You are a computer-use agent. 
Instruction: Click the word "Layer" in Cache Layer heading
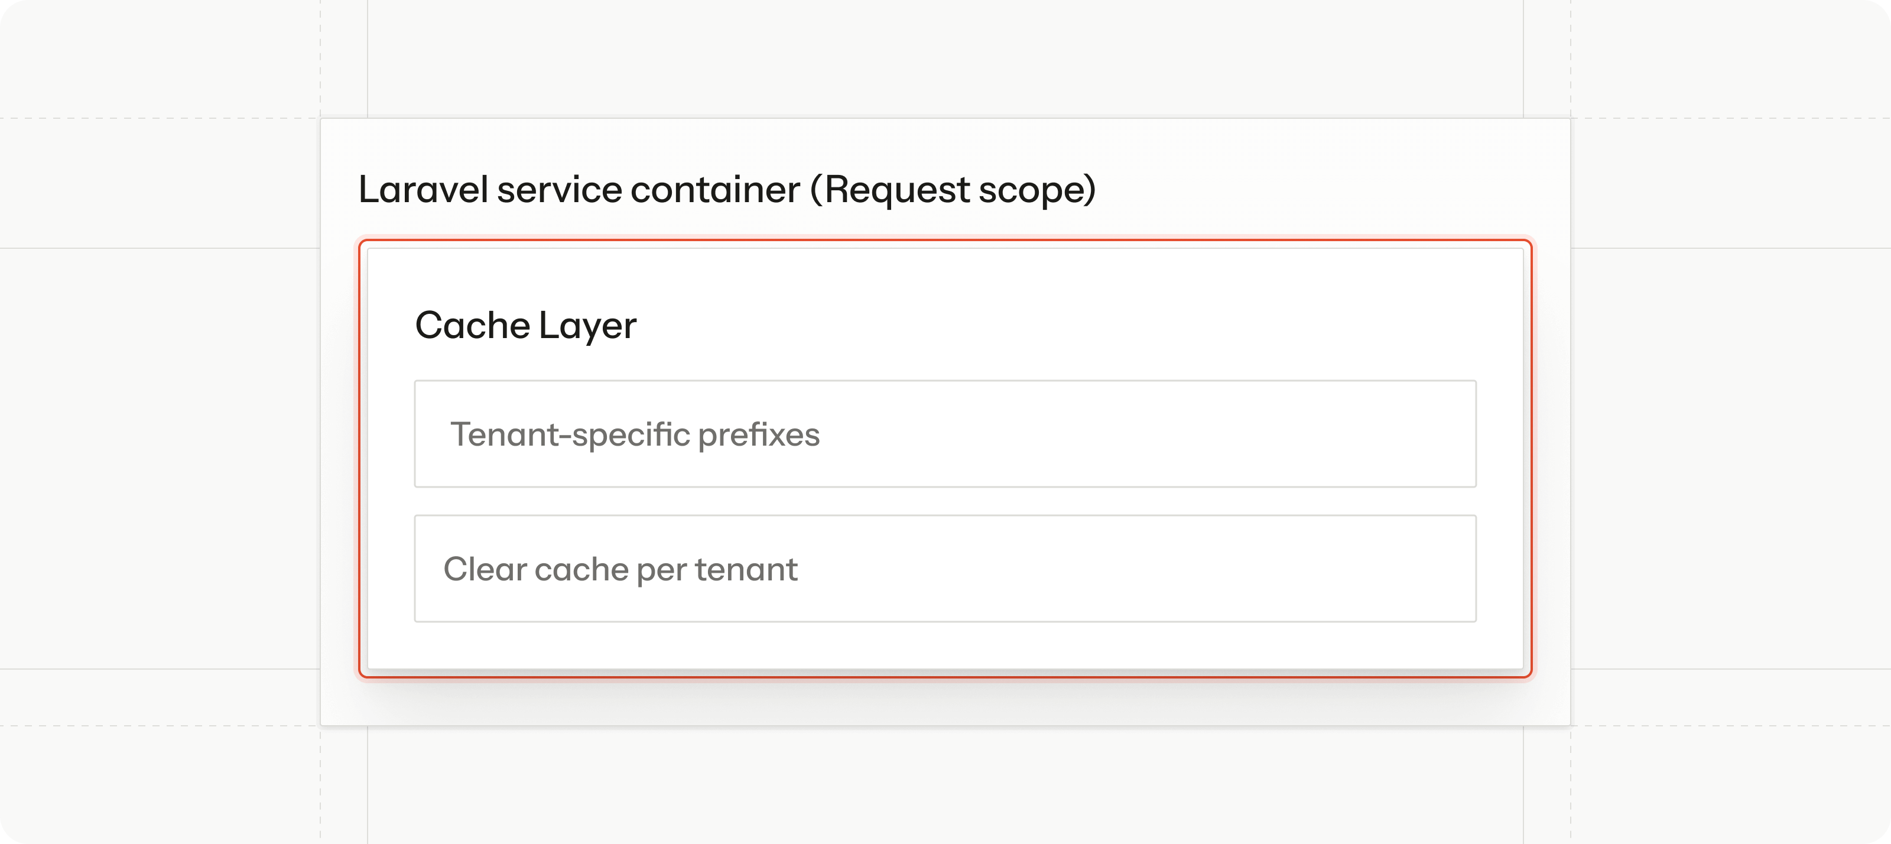tap(587, 325)
